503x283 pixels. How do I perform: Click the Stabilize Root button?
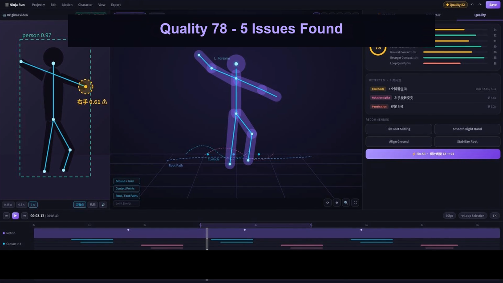pos(467,141)
